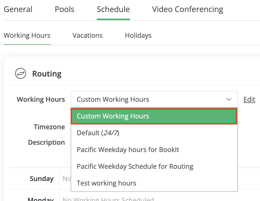Viewport: 260px width, 201px height.
Task: Click the Timezone field label
Action: [49, 127]
